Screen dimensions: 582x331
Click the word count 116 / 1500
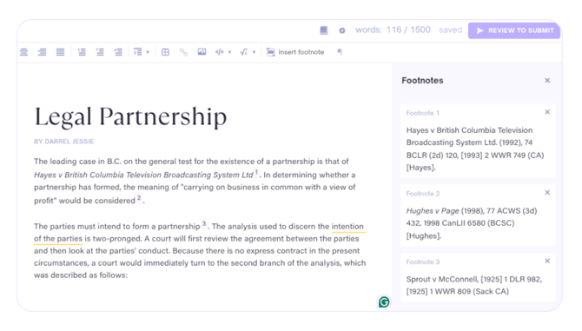tap(408, 30)
